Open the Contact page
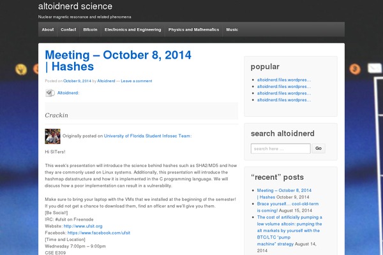The image size is (383, 255). tap(68, 29)
